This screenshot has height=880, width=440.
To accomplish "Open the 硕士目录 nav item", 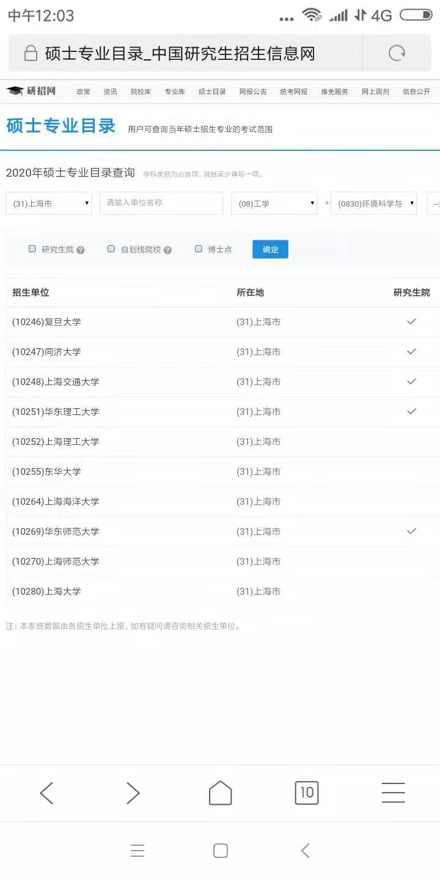I will 212,92.
